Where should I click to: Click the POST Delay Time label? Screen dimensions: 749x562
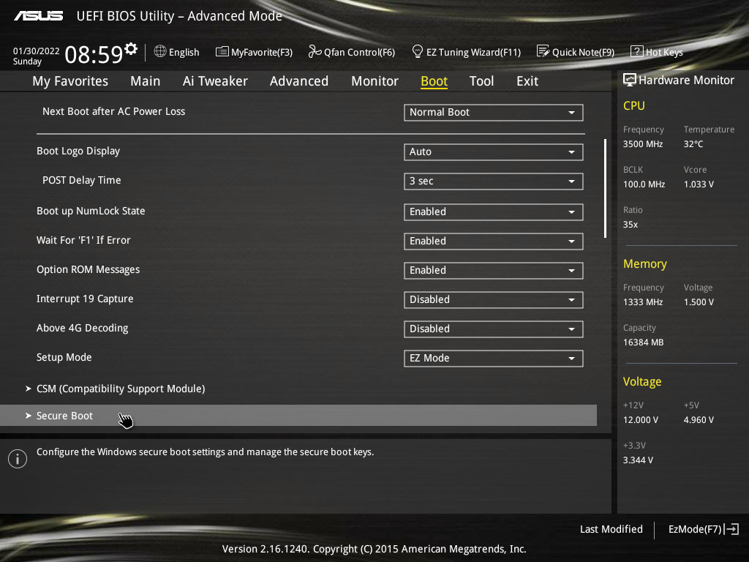tap(82, 180)
